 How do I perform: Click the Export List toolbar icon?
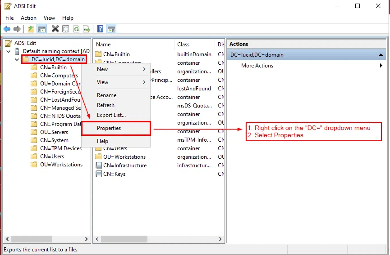click(x=87, y=29)
